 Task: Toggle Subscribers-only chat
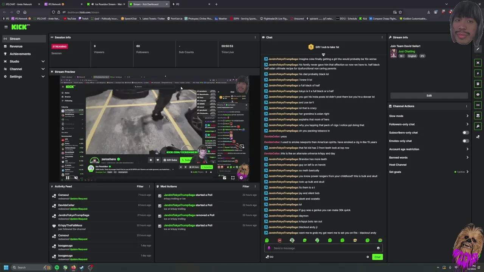[x=465, y=133]
